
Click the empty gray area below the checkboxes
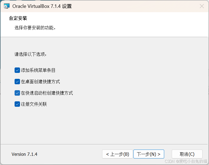104,126
